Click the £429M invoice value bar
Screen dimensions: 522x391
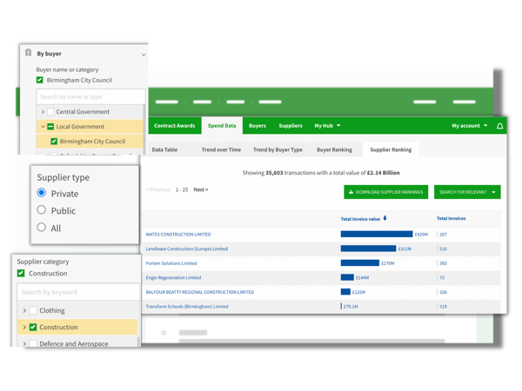(377, 234)
